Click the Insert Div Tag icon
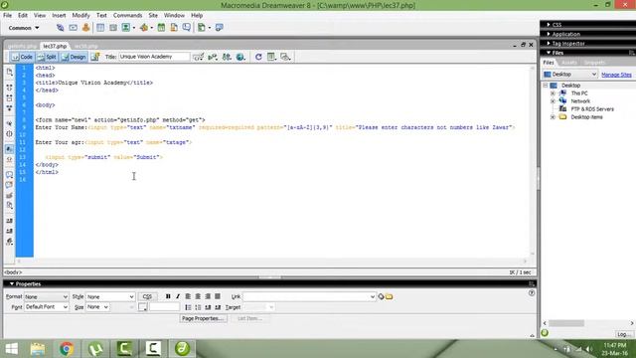This screenshot has height=358, width=636. 113,28
